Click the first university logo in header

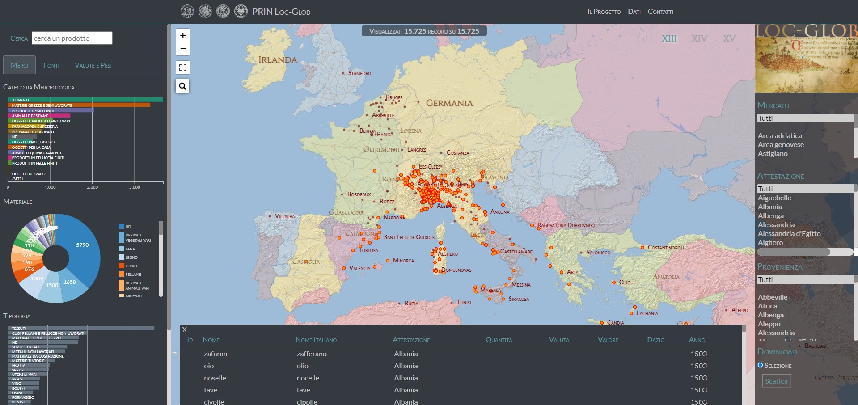187,11
